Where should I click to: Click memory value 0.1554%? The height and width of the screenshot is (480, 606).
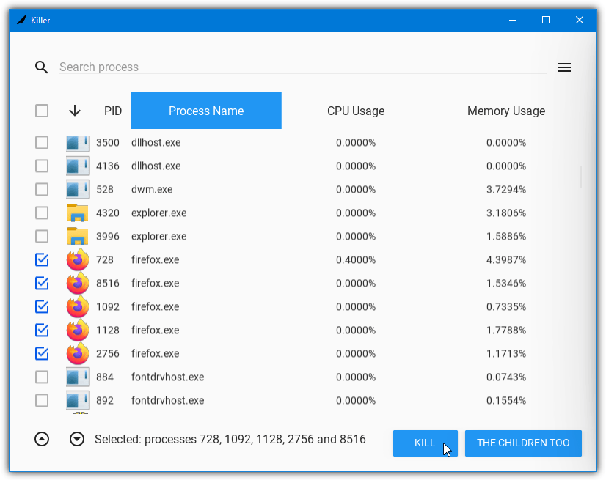pyautogui.click(x=506, y=400)
